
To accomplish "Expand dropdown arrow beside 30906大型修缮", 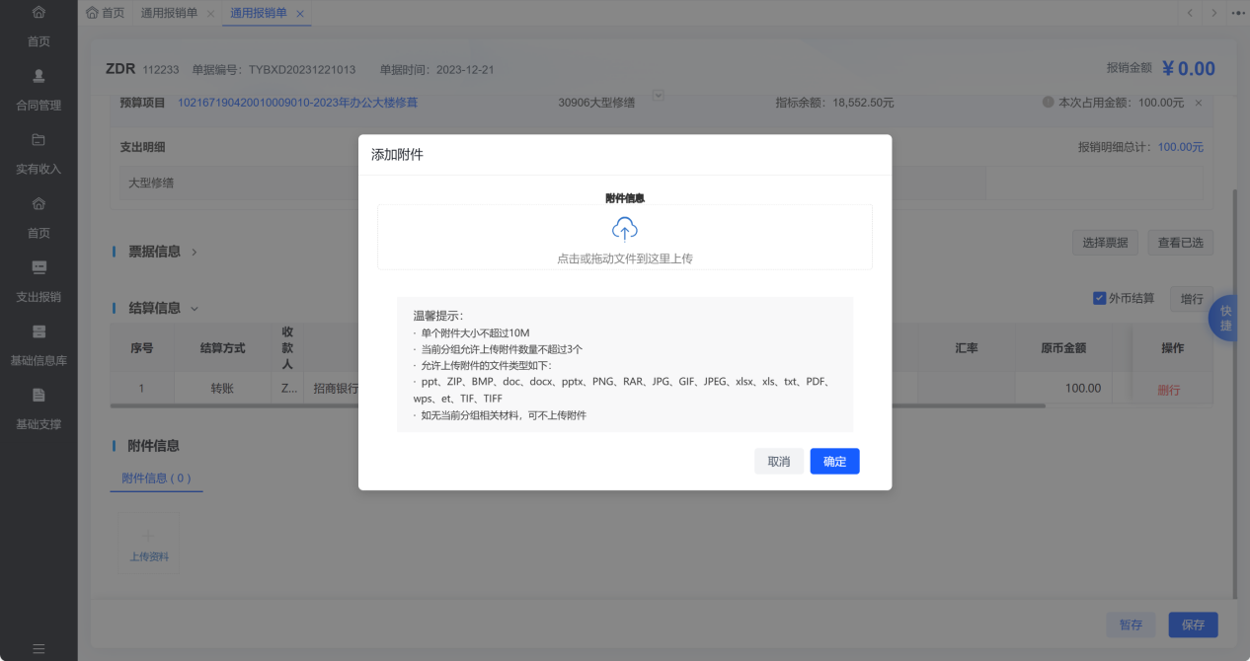I will tap(659, 95).
